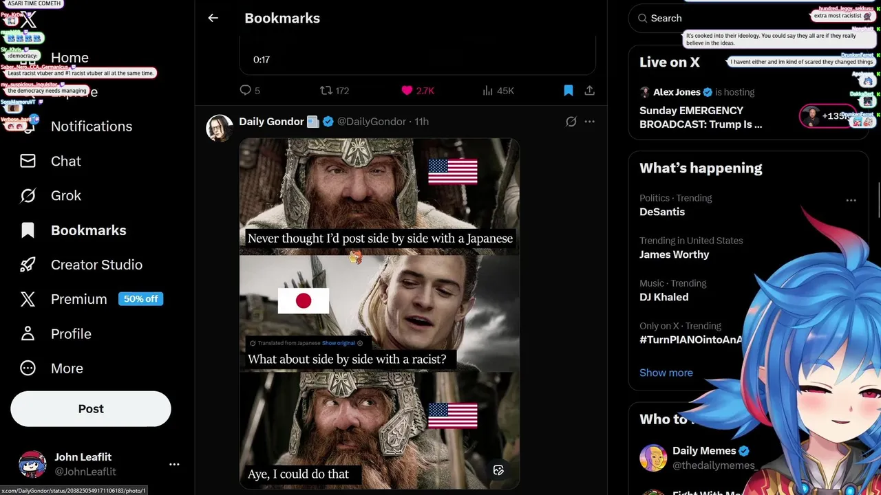This screenshot has height=495, width=881.
Task: Remove bookmark from the video post
Action: tap(569, 90)
